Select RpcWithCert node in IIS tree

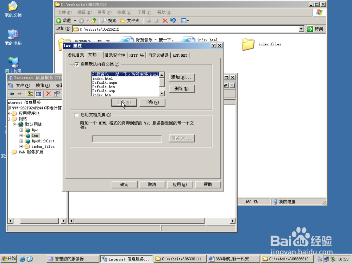click(43, 141)
